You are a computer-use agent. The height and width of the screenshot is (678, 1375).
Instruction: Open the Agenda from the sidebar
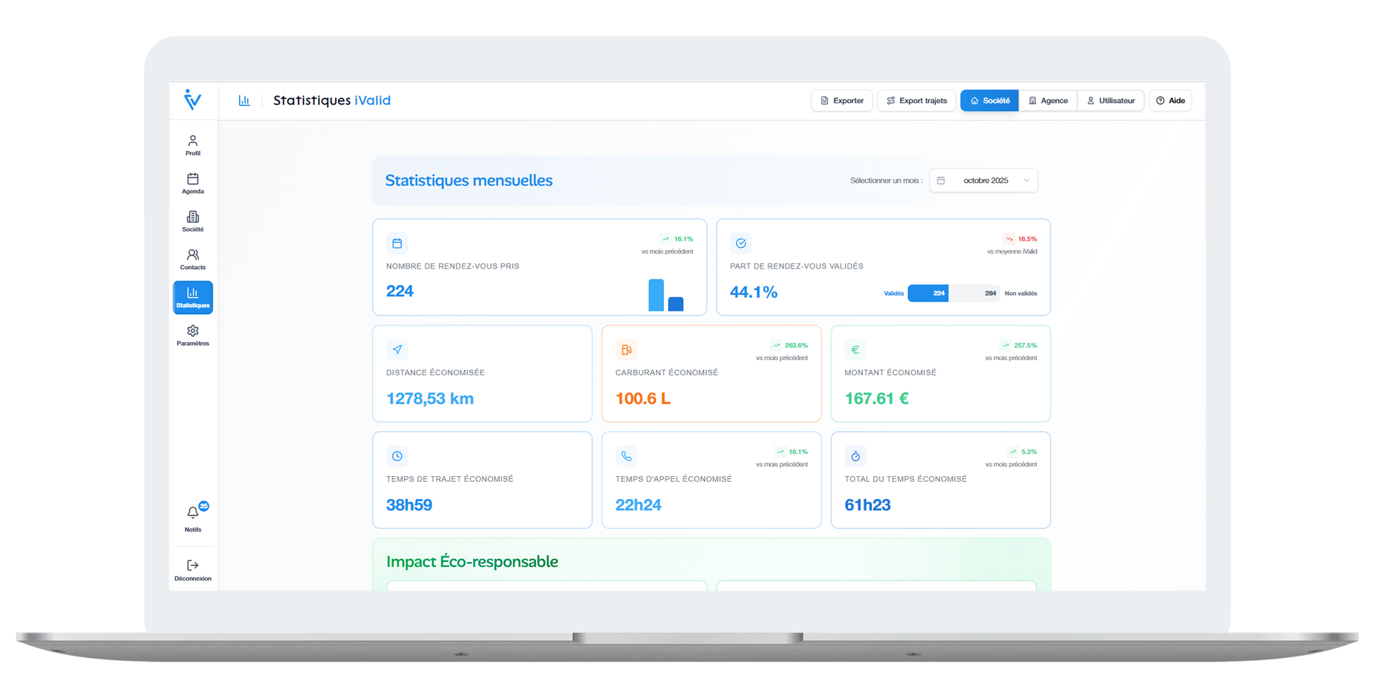tap(192, 183)
